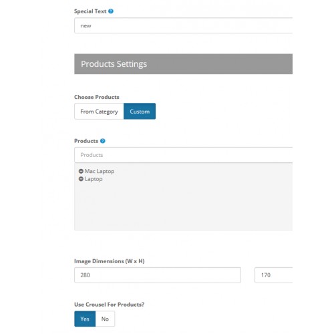Screen dimensions: 334x334
Task: Click the Image Dimensions (W x H) label
Action: point(110,261)
